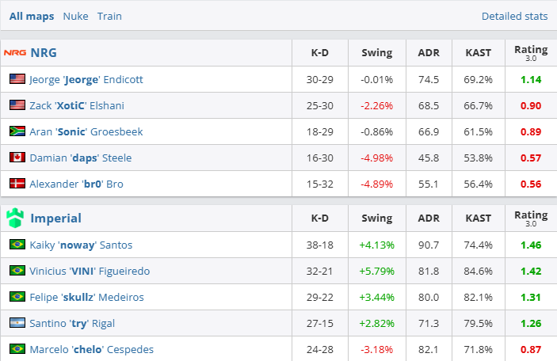Click the Swing column header for NRG
This screenshot has height=361, width=557.
point(377,53)
